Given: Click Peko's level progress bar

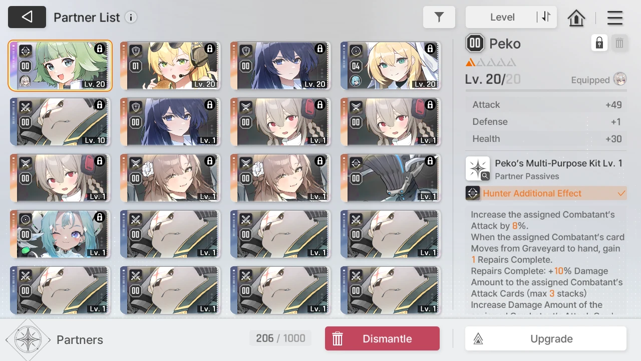Looking at the screenshot, I should [x=546, y=91].
